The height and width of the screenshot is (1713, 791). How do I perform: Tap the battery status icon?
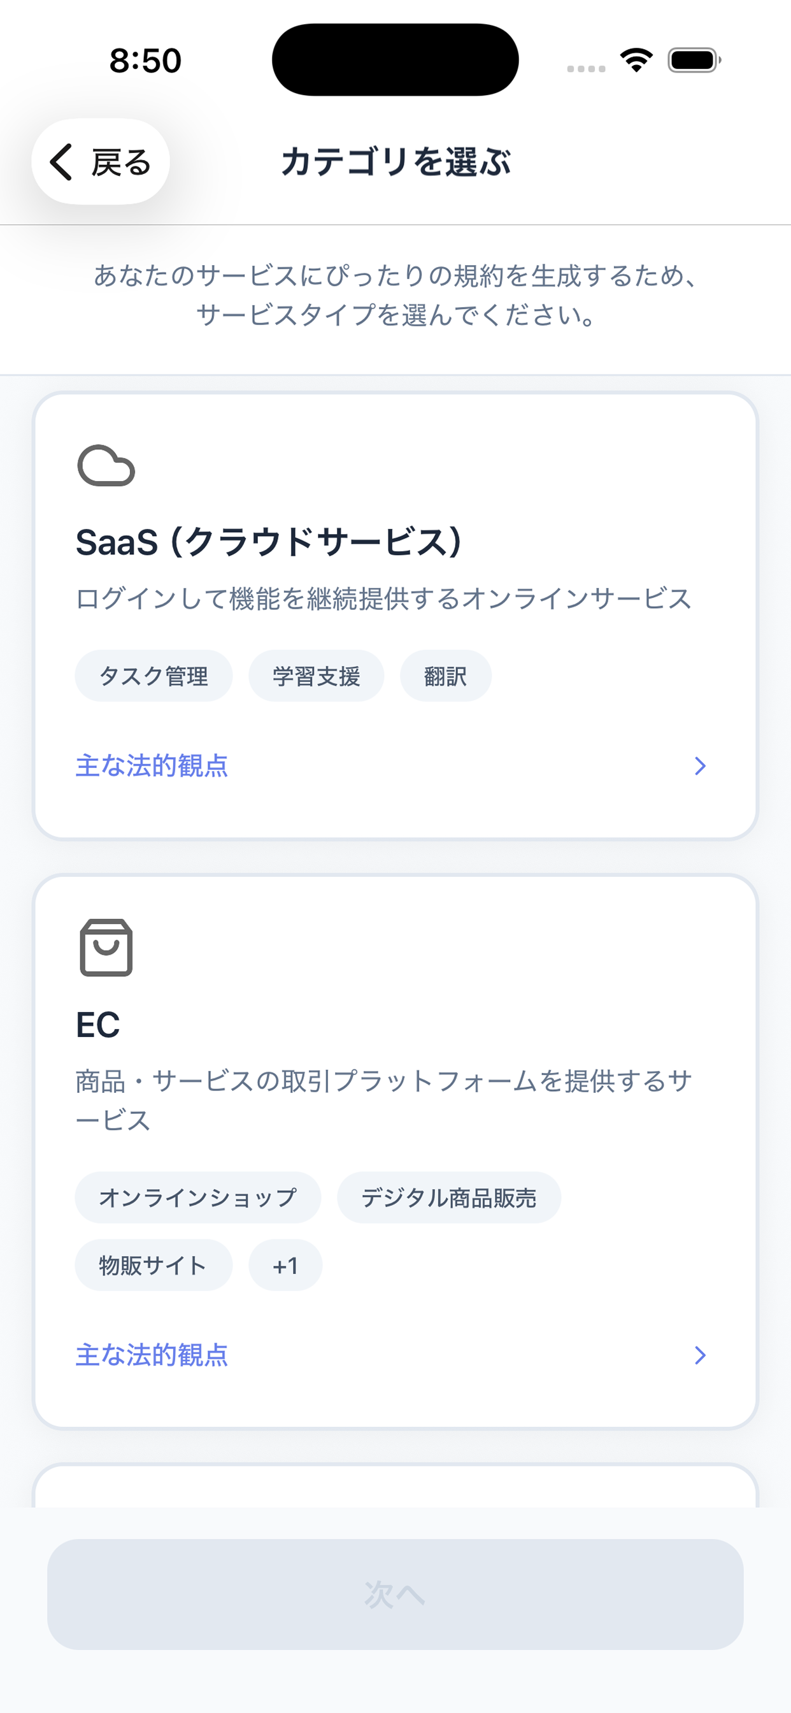[694, 60]
